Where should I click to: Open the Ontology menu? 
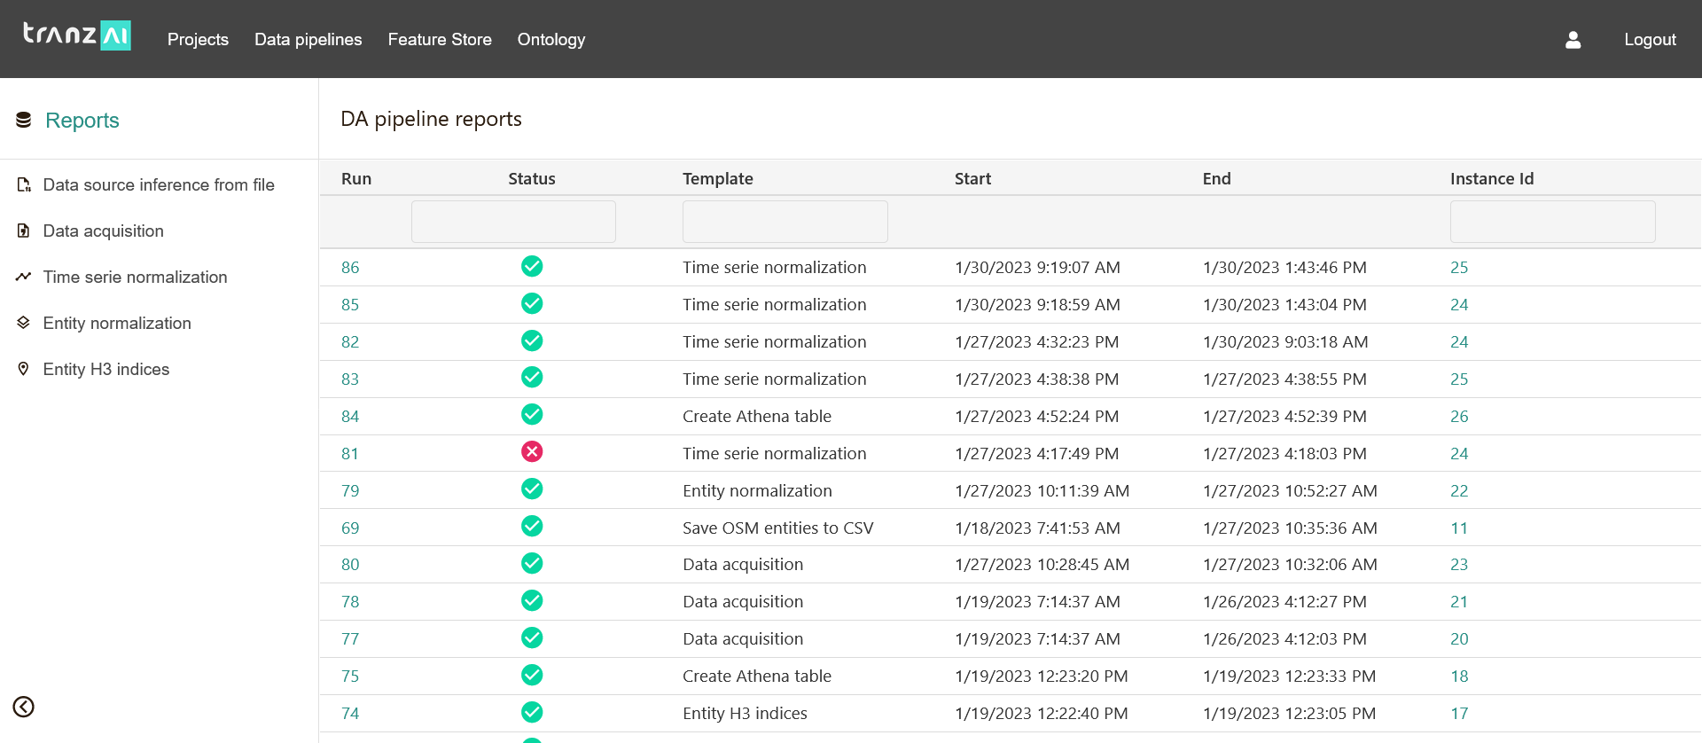(551, 40)
